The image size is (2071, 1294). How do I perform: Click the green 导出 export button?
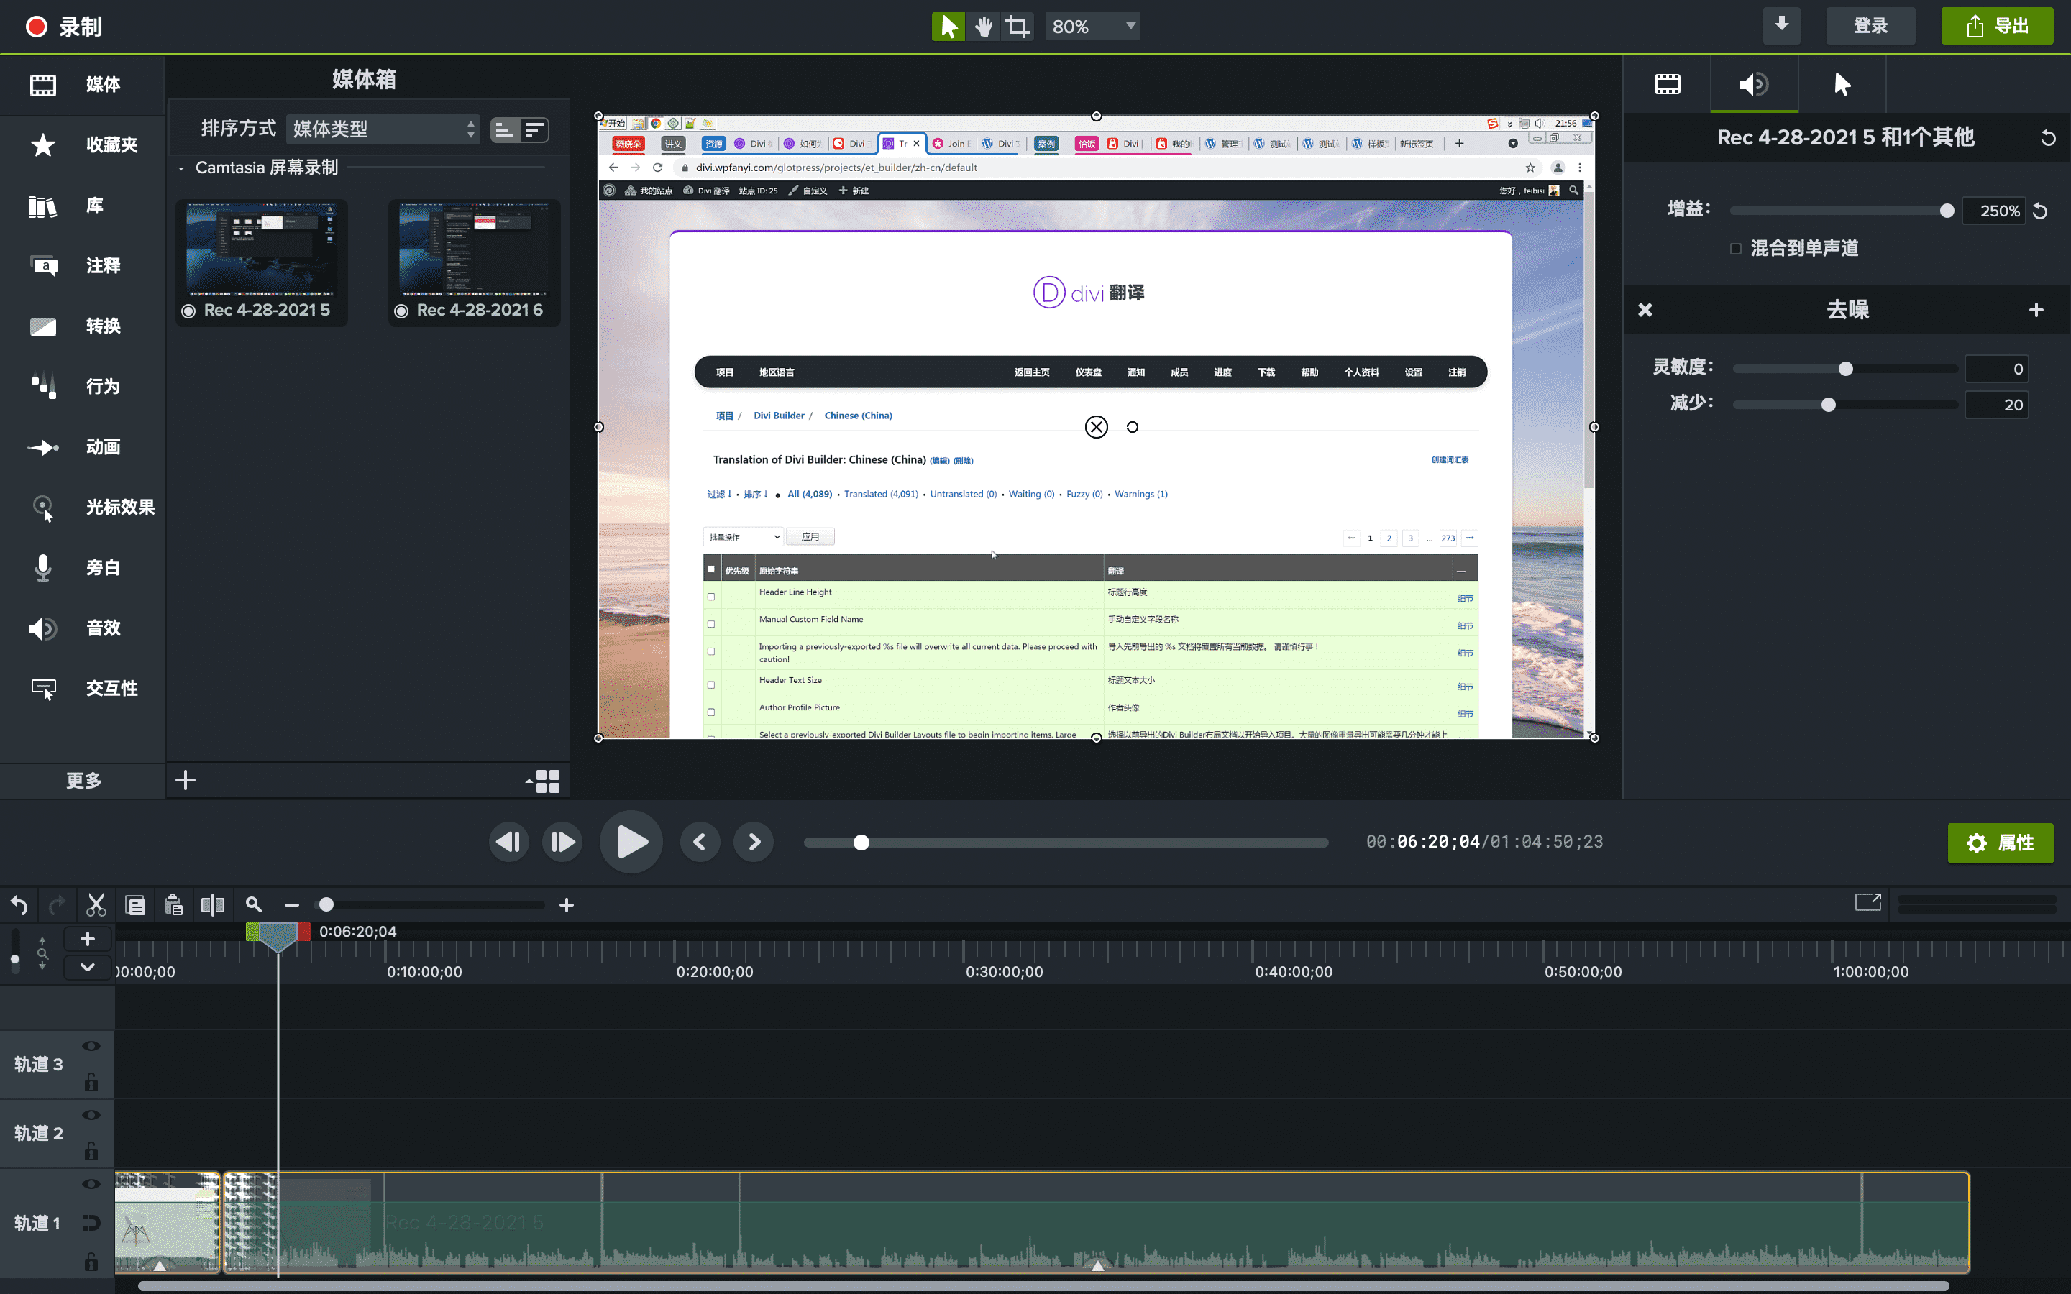[x=1996, y=26]
